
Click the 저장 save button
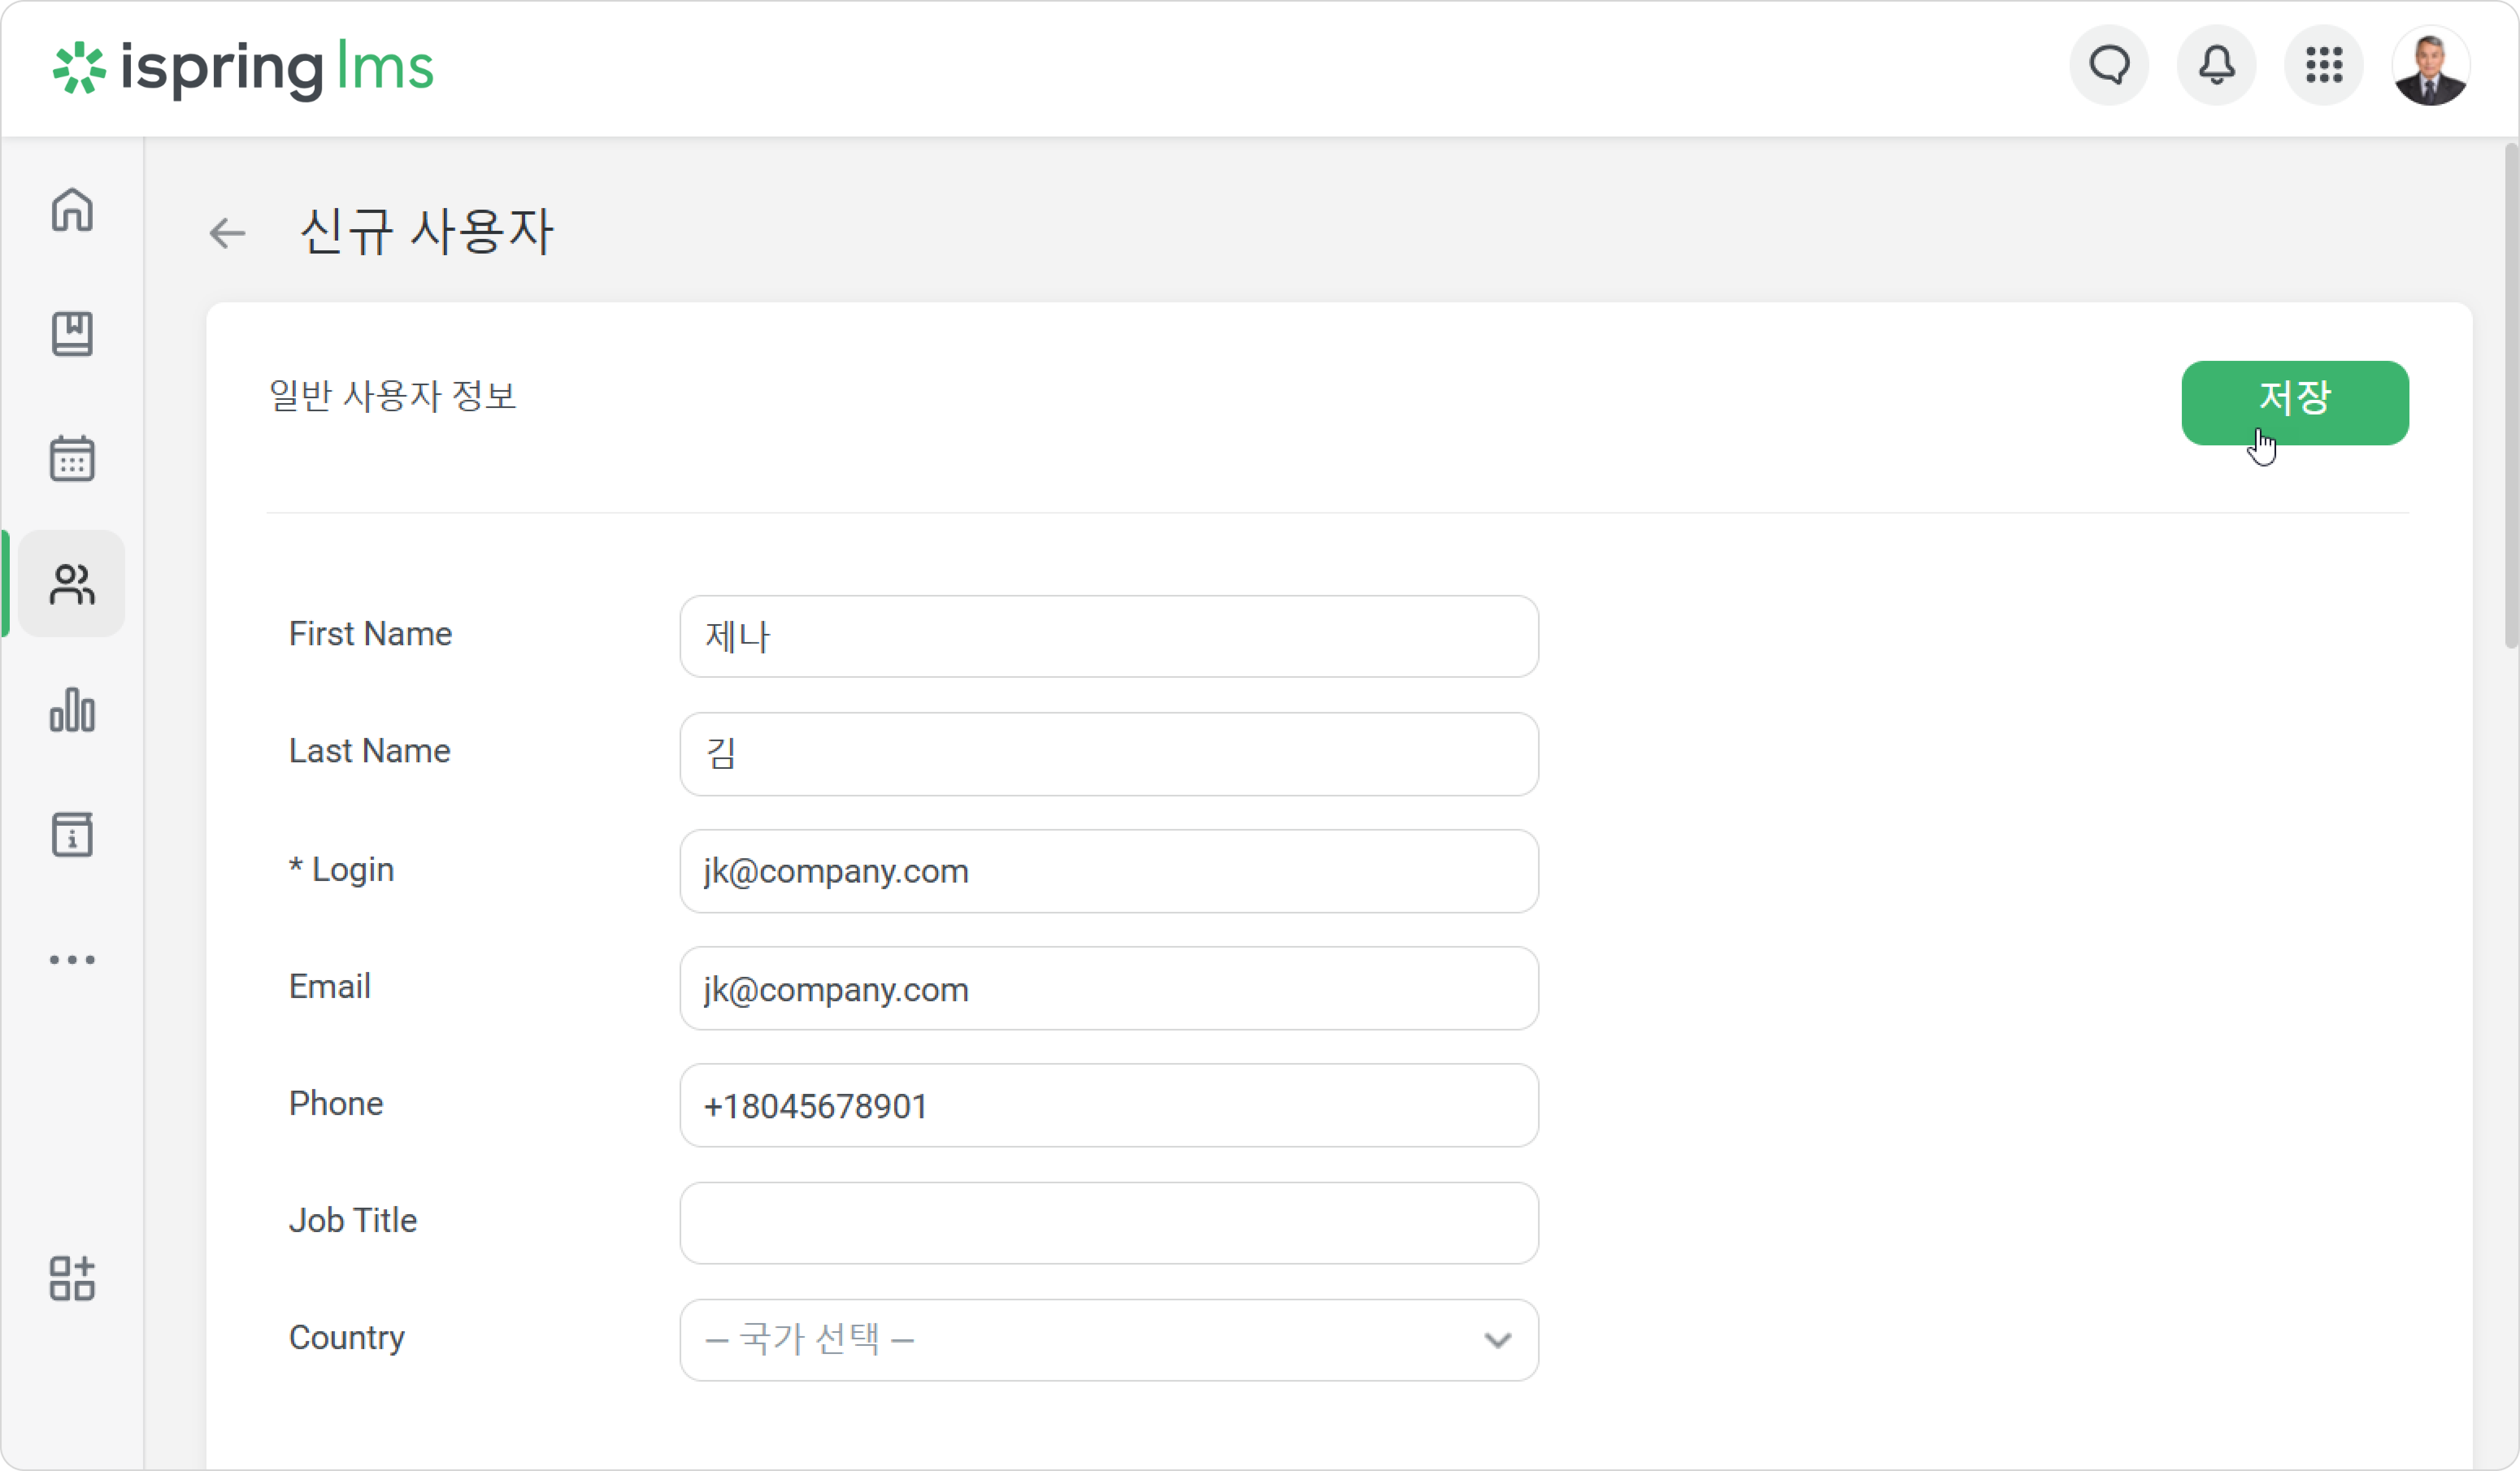click(x=2295, y=403)
